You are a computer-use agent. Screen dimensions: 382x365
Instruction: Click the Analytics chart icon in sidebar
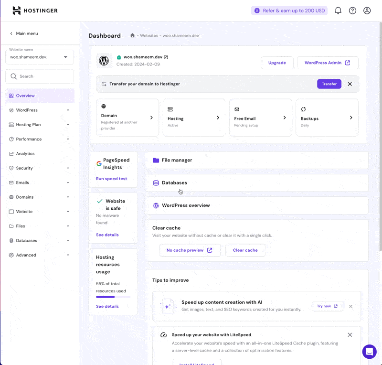point(11,154)
